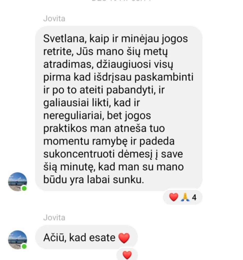Tap the red heart reaction on long message
This screenshot has height=260, width=243.
173,197
